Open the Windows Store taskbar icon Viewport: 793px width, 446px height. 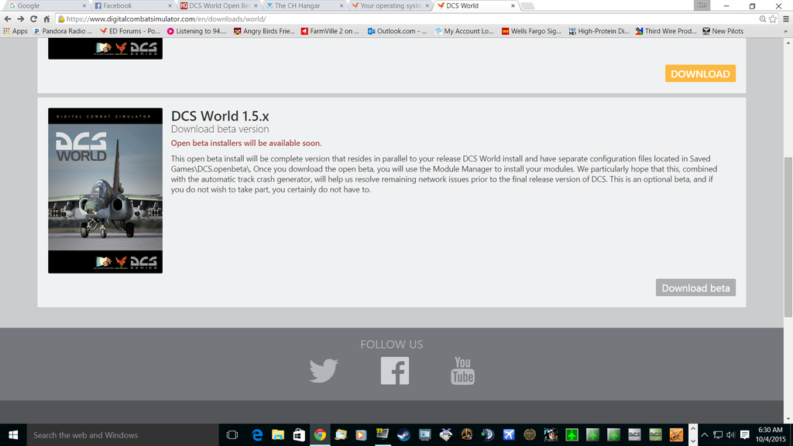299,435
